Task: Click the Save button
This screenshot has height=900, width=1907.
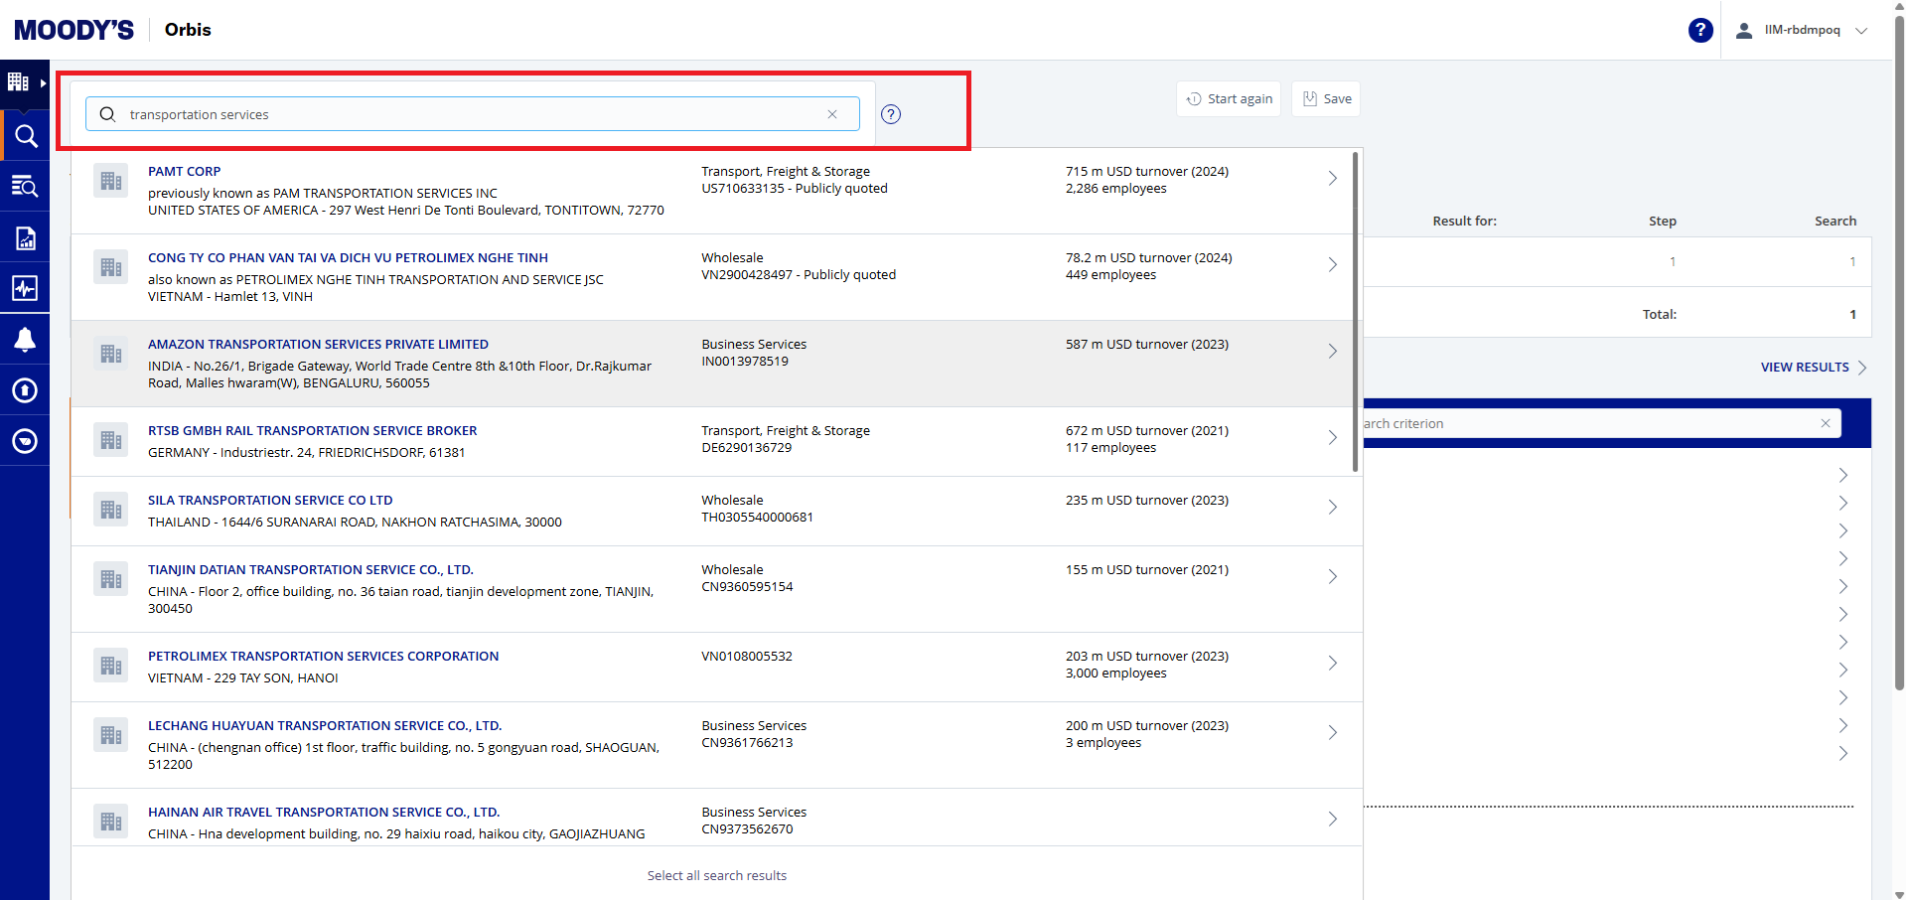Action: 1326,99
